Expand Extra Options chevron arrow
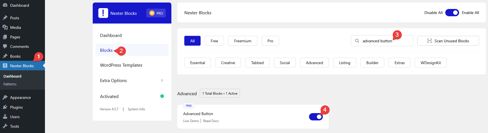 click(162, 80)
